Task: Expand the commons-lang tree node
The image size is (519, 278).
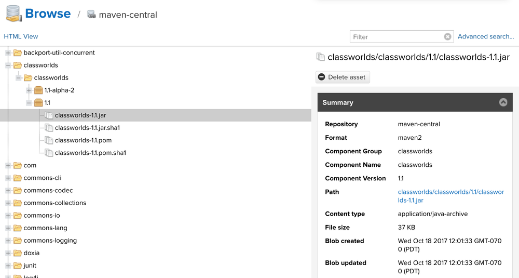Action: coord(8,228)
